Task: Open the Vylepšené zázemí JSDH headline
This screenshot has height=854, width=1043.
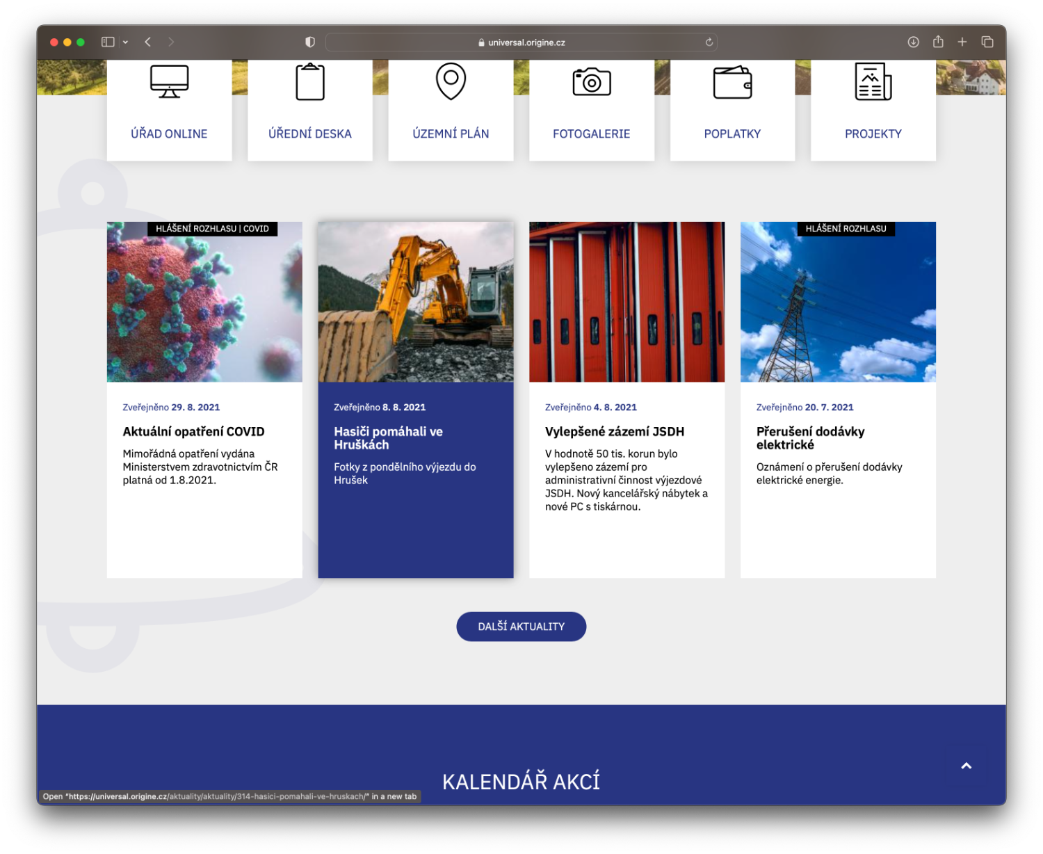Action: click(615, 432)
